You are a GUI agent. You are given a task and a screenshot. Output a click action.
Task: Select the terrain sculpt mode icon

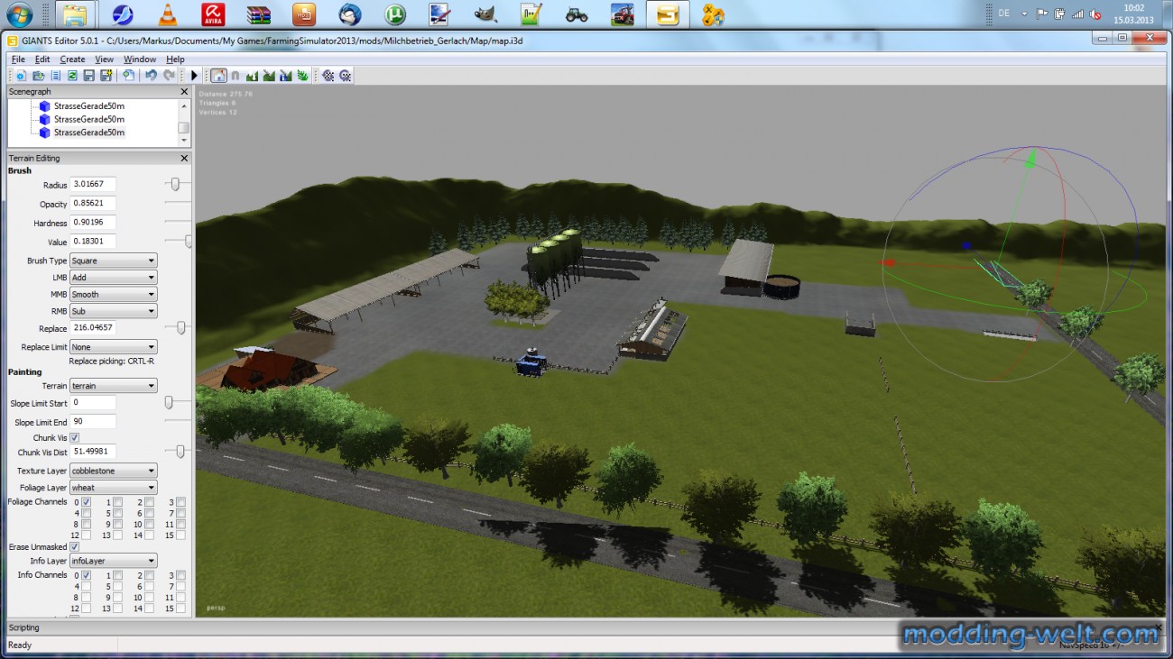click(x=252, y=76)
